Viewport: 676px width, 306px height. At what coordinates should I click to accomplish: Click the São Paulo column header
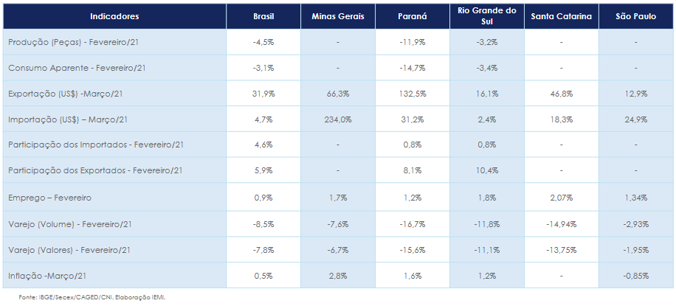635,15
